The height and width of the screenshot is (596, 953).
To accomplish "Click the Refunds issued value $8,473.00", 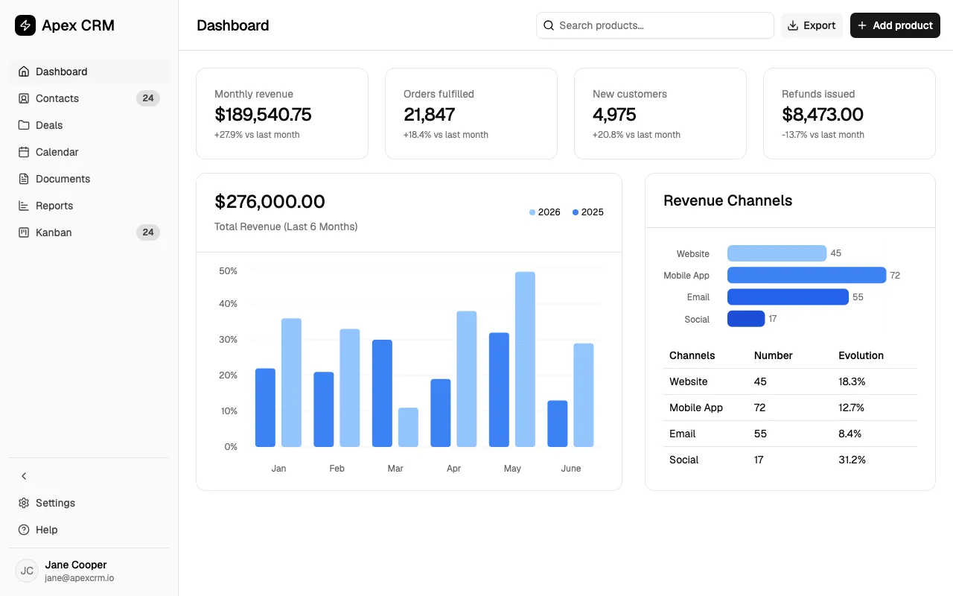I will [x=823, y=115].
